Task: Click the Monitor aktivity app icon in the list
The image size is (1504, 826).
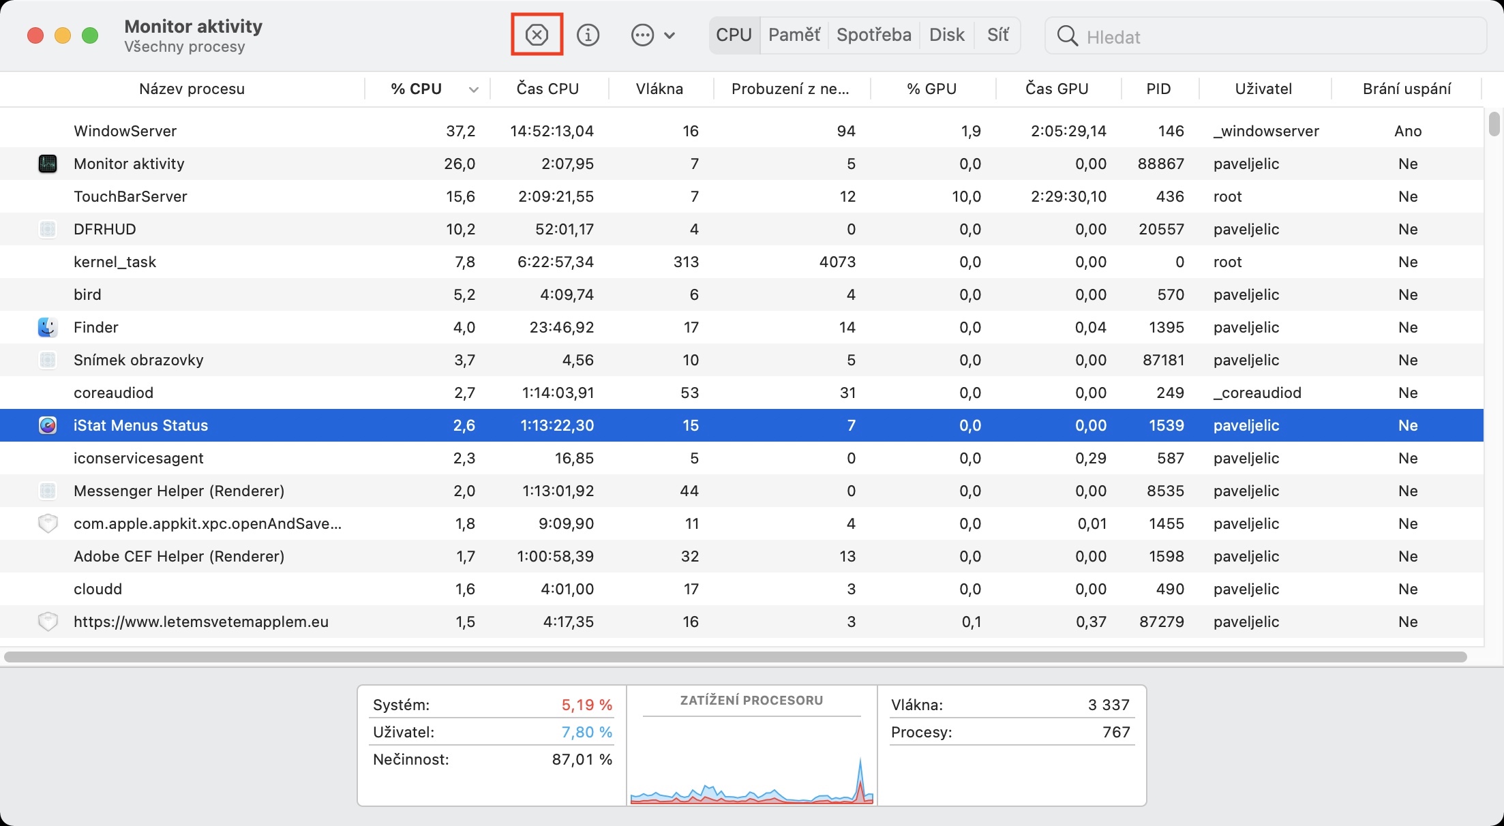Action: click(x=48, y=164)
